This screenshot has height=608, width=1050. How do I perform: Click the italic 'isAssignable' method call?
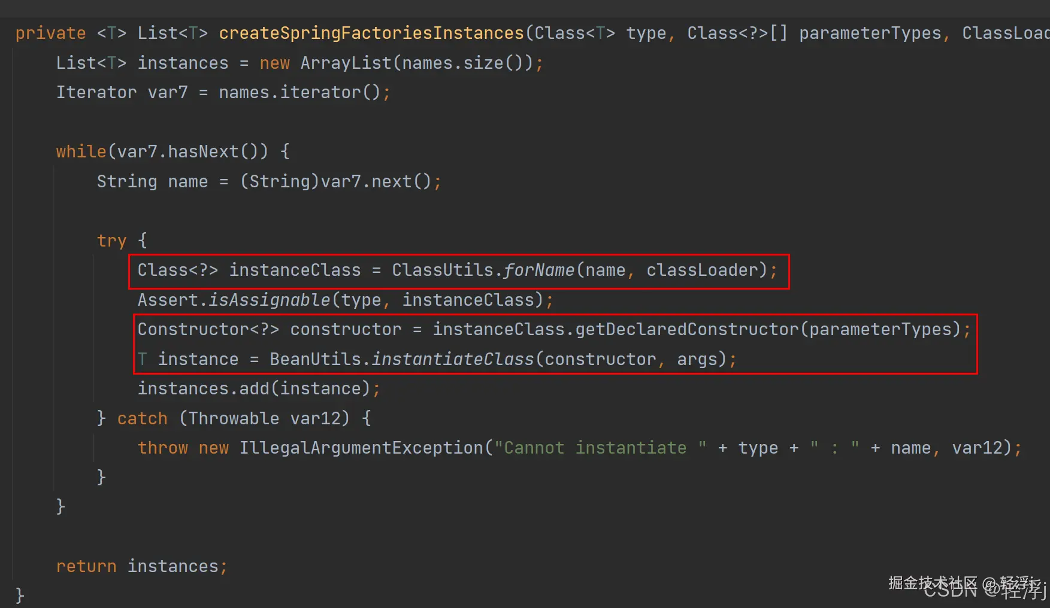click(x=270, y=300)
